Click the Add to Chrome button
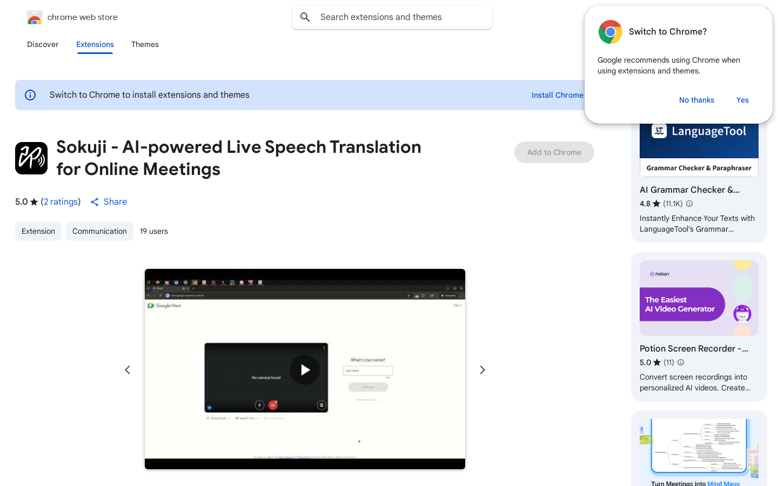The image size is (778, 486). click(x=554, y=152)
